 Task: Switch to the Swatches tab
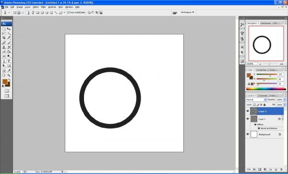(262, 70)
